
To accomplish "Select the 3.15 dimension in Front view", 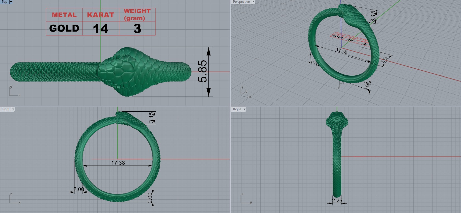I will coord(151,117).
